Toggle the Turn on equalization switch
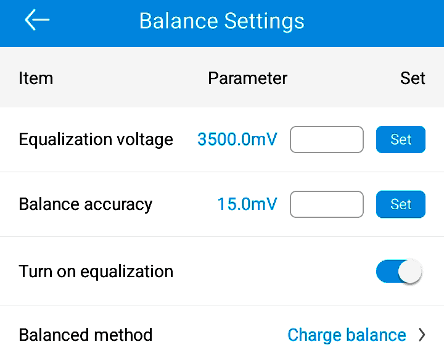The image size is (444, 363). (x=399, y=271)
